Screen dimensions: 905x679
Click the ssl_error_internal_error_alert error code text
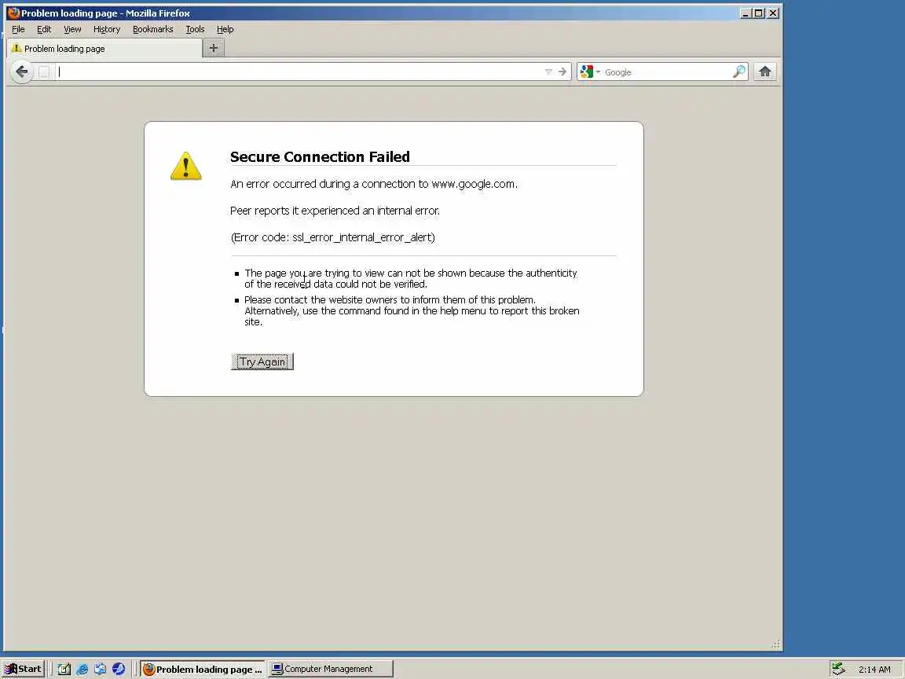point(363,237)
